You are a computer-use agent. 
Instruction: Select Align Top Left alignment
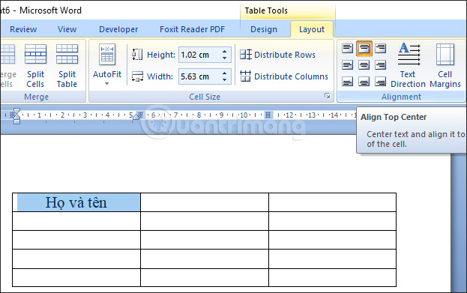click(347, 48)
